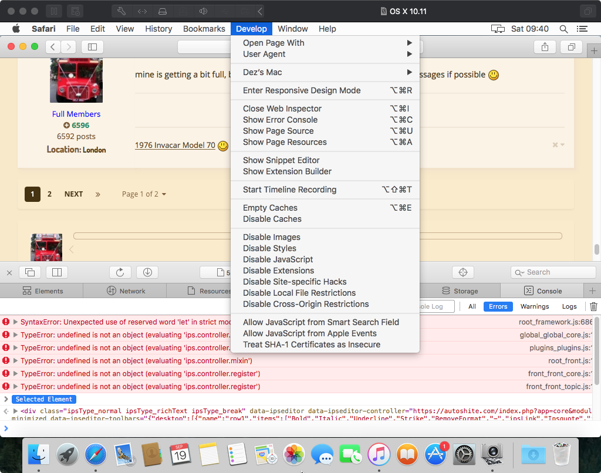Open Messages app in the Dock
This screenshot has height=473, width=601.
click(322, 454)
